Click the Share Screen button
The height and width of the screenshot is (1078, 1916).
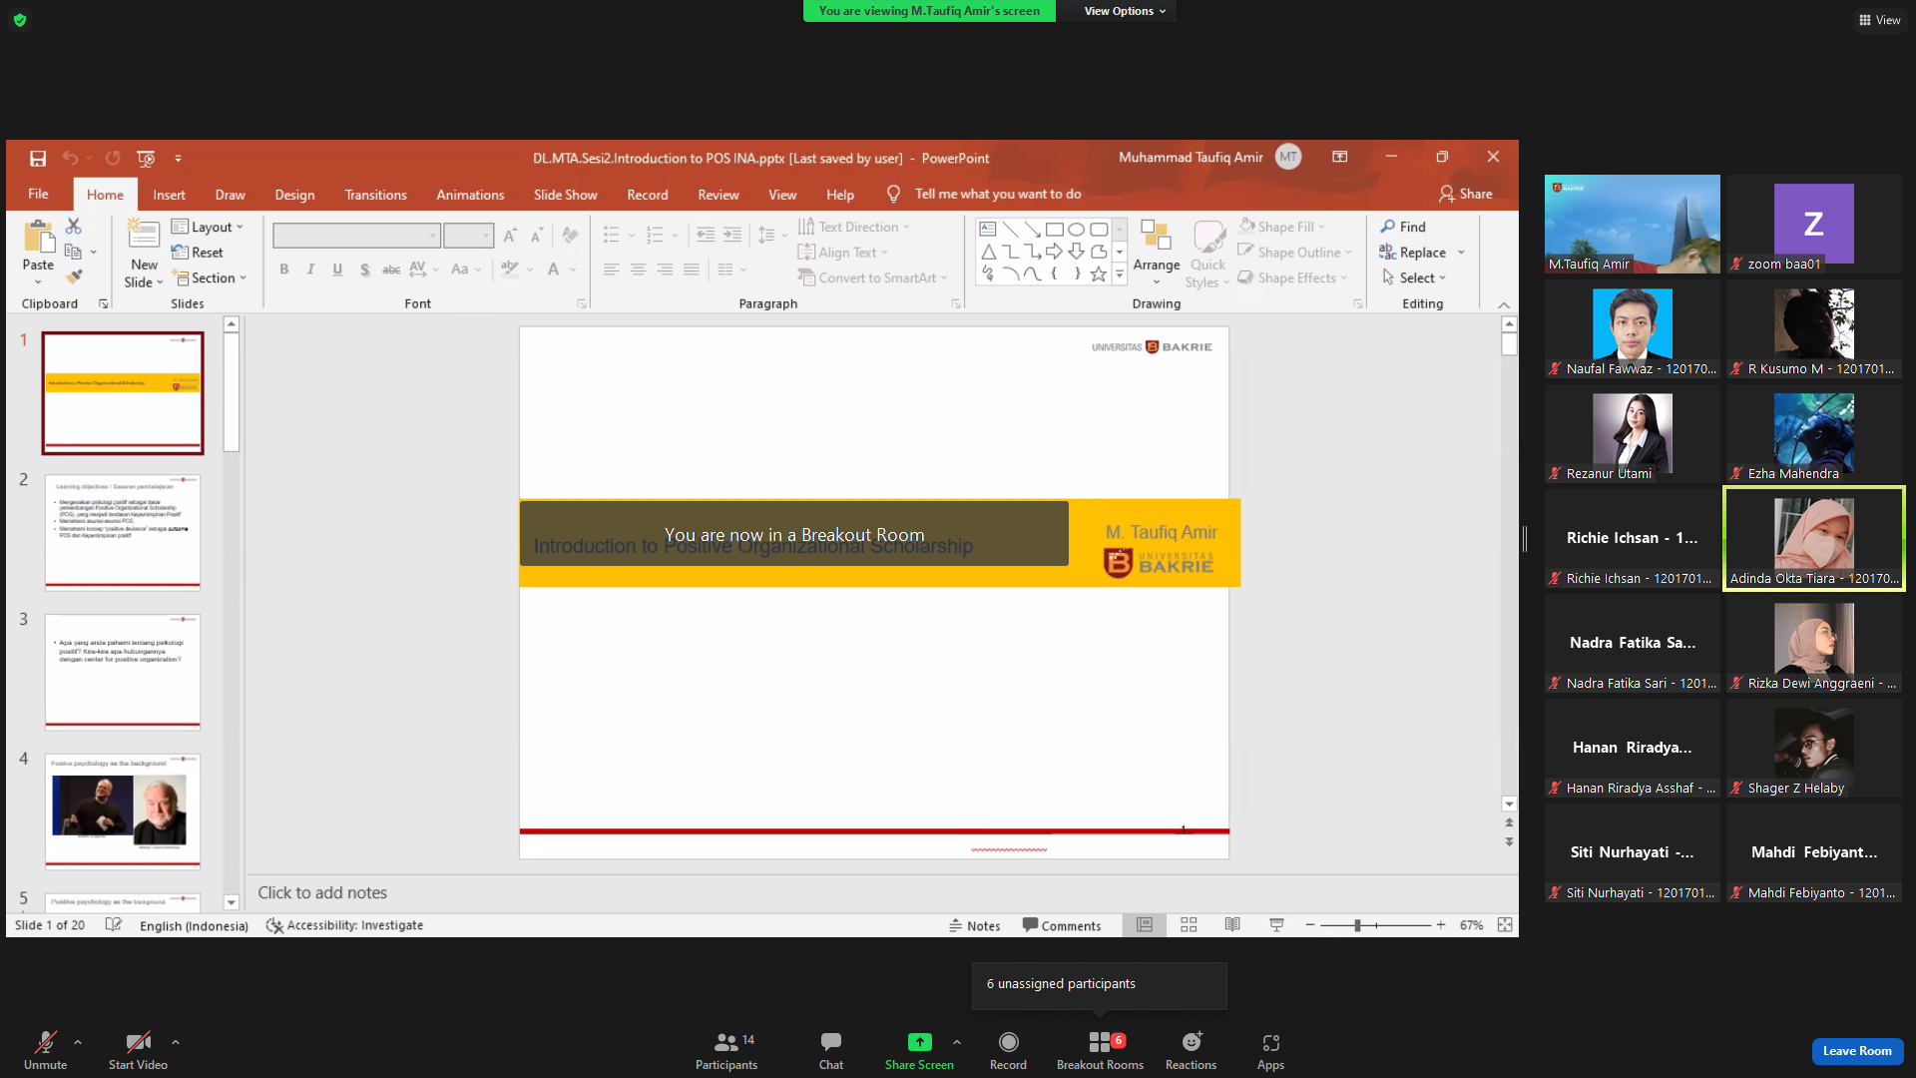[x=919, y=1051]
